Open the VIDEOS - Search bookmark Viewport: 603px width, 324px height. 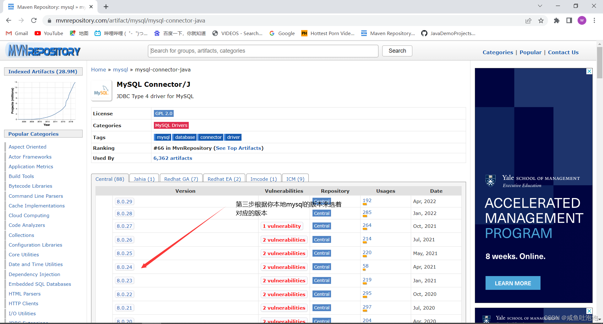(237, 33)
